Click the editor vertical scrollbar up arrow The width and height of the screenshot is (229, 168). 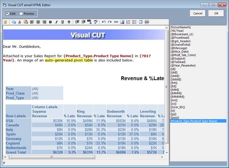167,28
